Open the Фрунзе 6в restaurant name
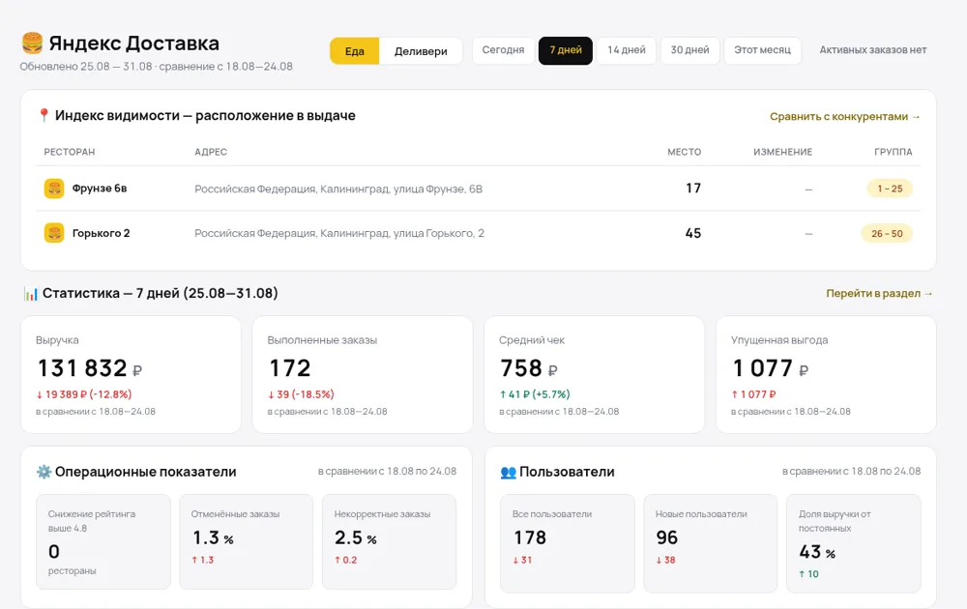This screenshot has height=609, width=967. [100, 188]
